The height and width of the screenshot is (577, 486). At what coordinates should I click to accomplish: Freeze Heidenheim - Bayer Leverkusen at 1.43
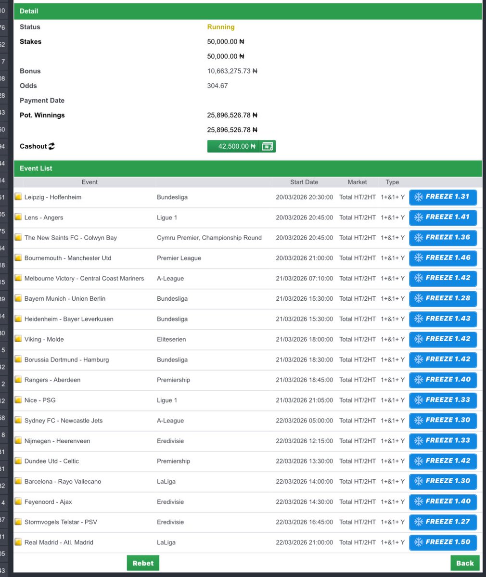coord(443,319)
